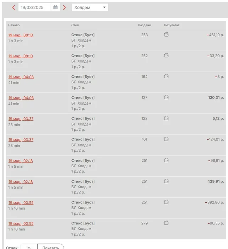Click the Раздачи column header
228x249 pixels.
coord(145,25)
